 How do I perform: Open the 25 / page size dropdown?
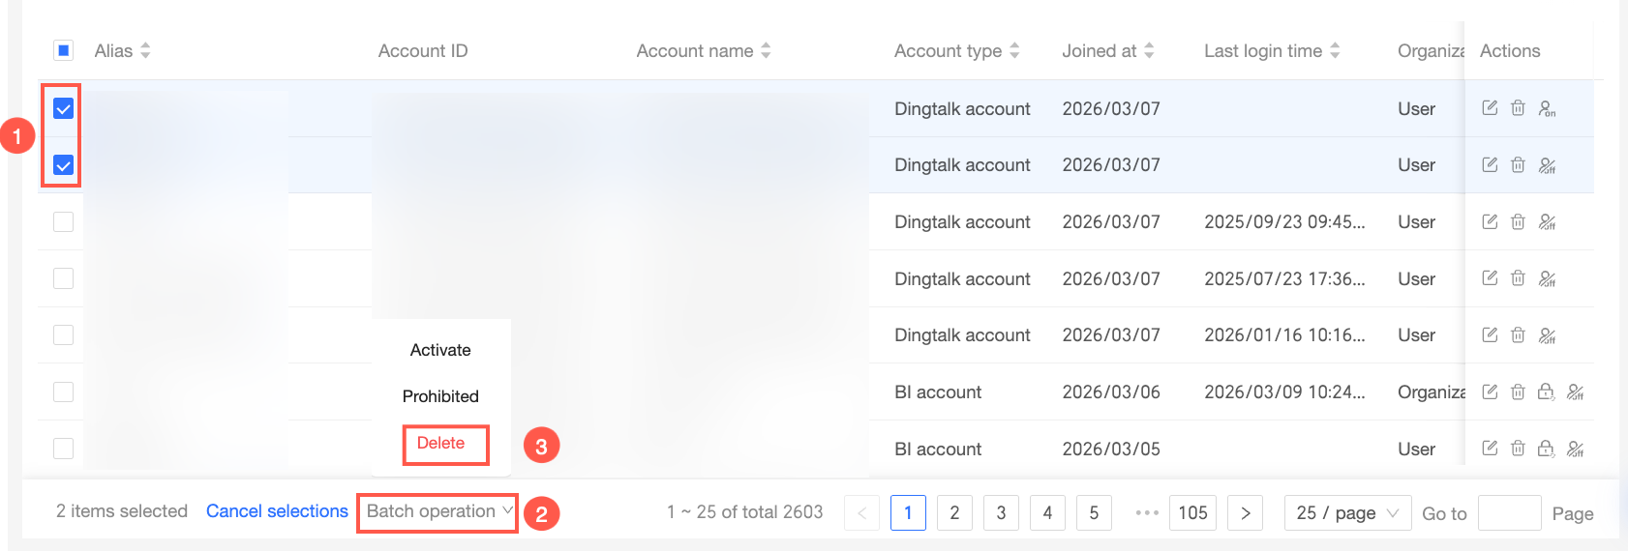[x=1347, y=512]
